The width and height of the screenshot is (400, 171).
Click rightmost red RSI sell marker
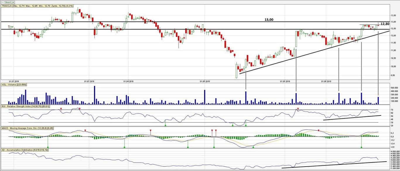[x=298, y=109]
